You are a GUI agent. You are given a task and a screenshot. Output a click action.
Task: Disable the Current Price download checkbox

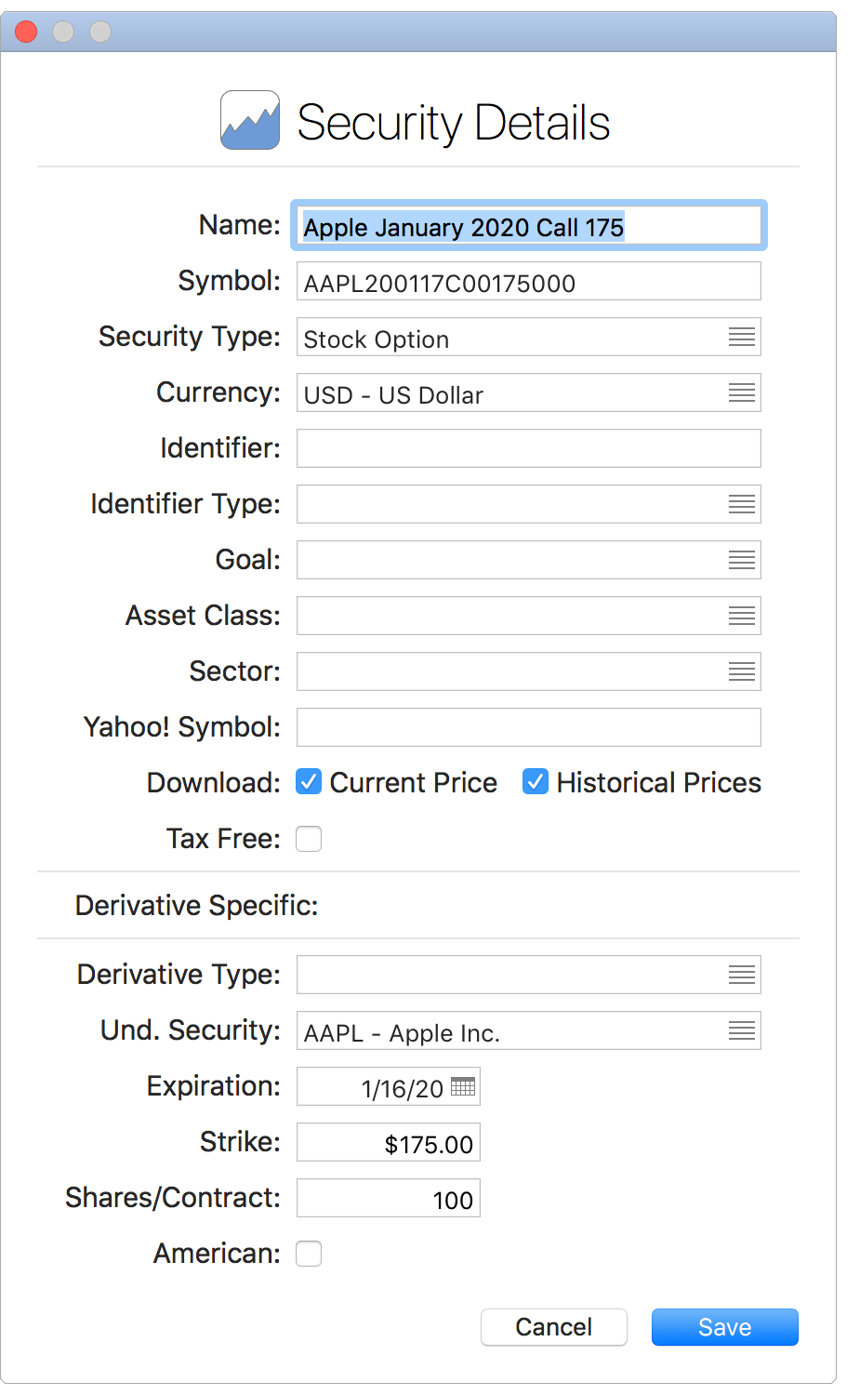[x=308, y=782]
